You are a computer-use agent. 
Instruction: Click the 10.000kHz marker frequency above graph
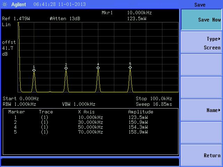click(139, 13)
